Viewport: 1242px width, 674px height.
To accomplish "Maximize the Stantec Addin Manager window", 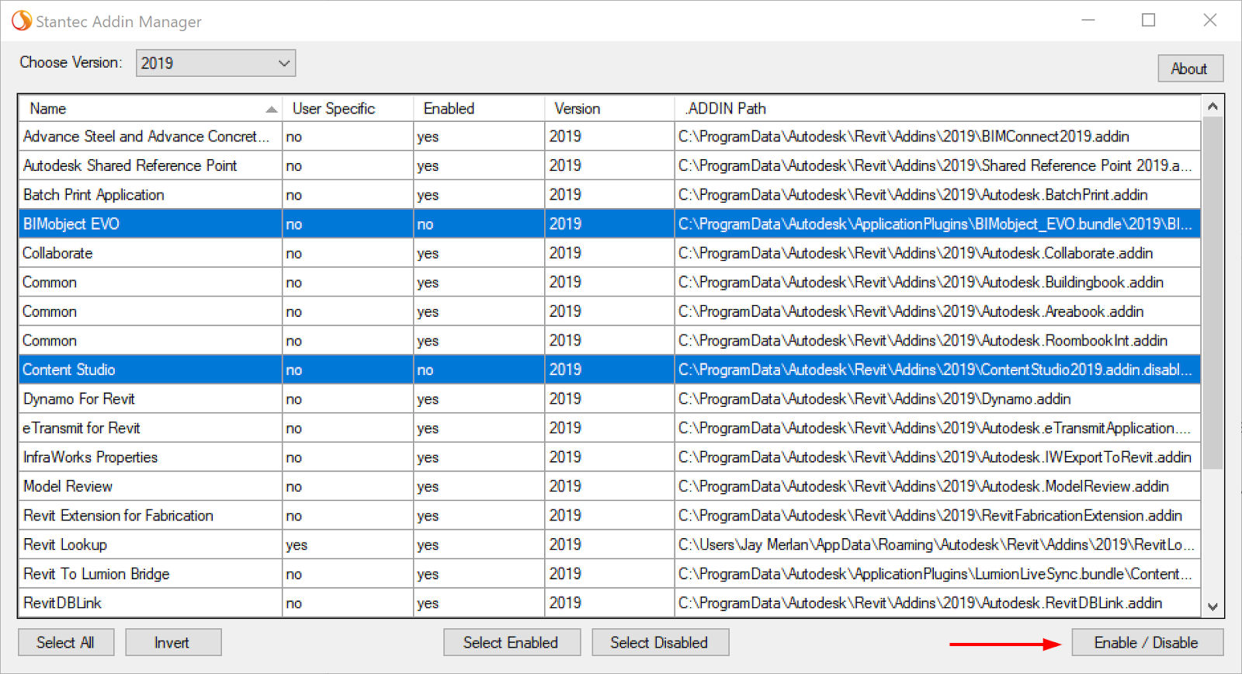I will [x=1149, y=20].
